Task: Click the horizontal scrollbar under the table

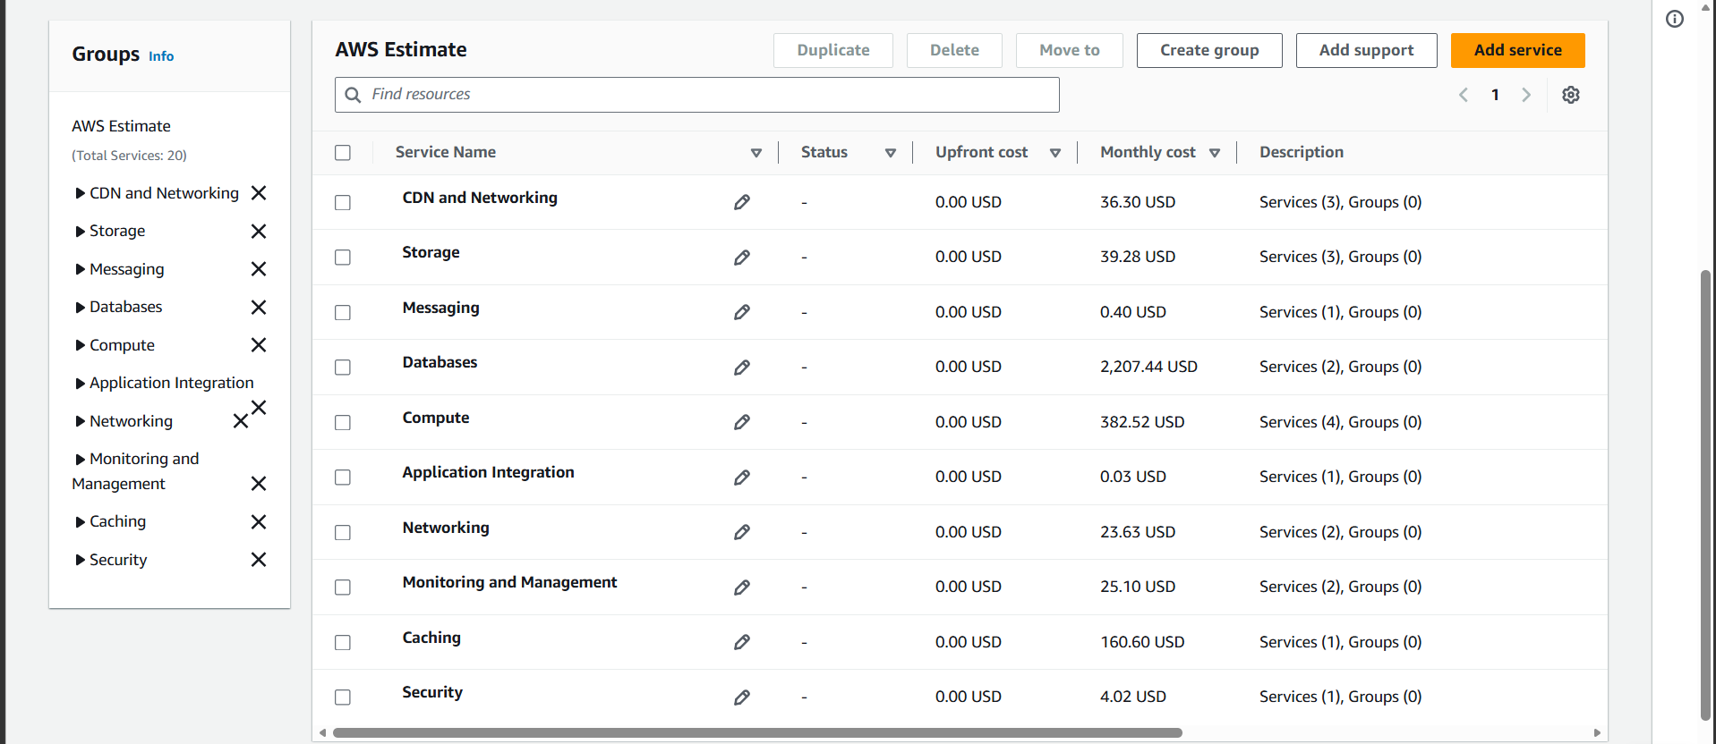Action: tap(757, 732)
